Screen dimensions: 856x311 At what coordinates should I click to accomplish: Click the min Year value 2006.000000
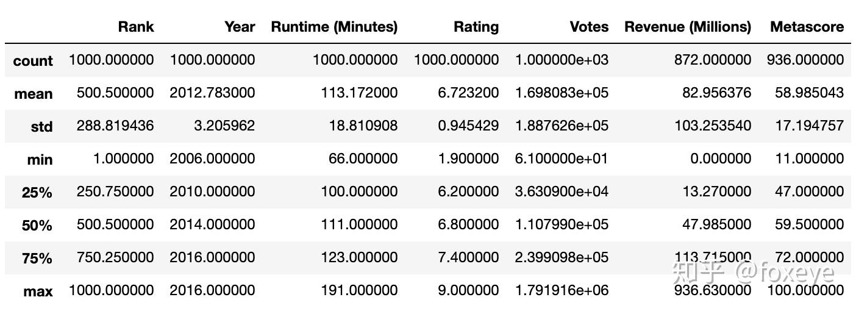pos(212,159)
